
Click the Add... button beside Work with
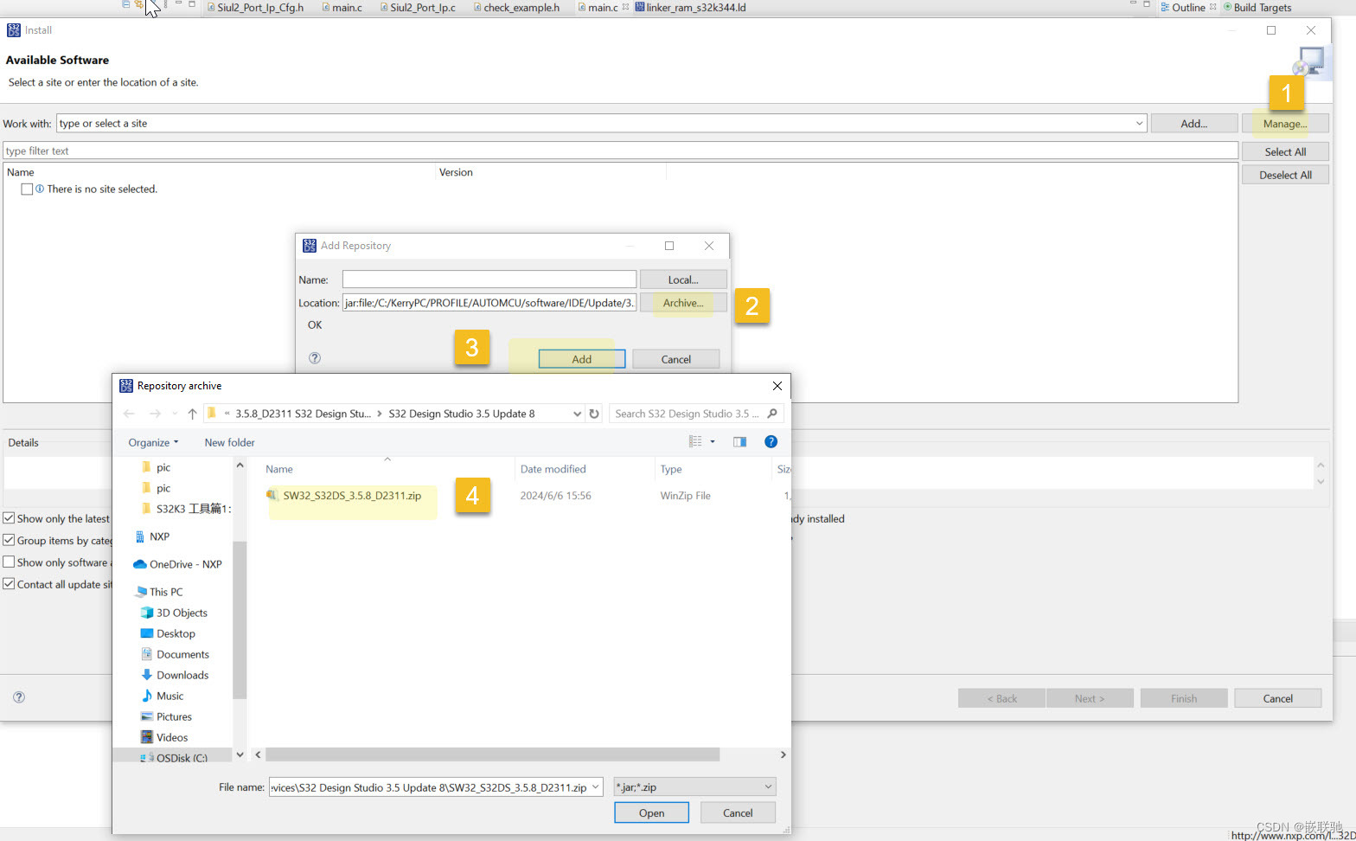[1193, 124]
